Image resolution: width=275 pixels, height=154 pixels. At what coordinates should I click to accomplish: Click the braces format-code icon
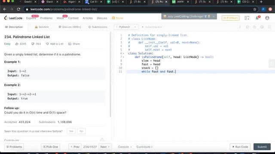[247, 27]
